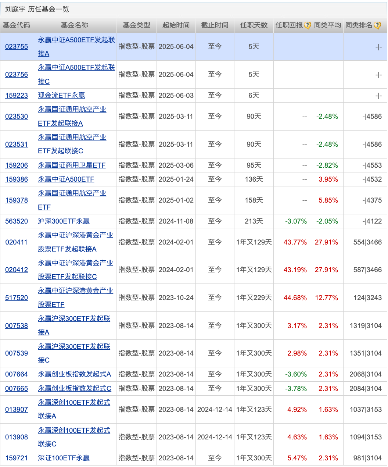The width and height of the screenshot is (388, 467).
Task: Select the 1年又229天 tenure cell
Action: pos(254,298)
